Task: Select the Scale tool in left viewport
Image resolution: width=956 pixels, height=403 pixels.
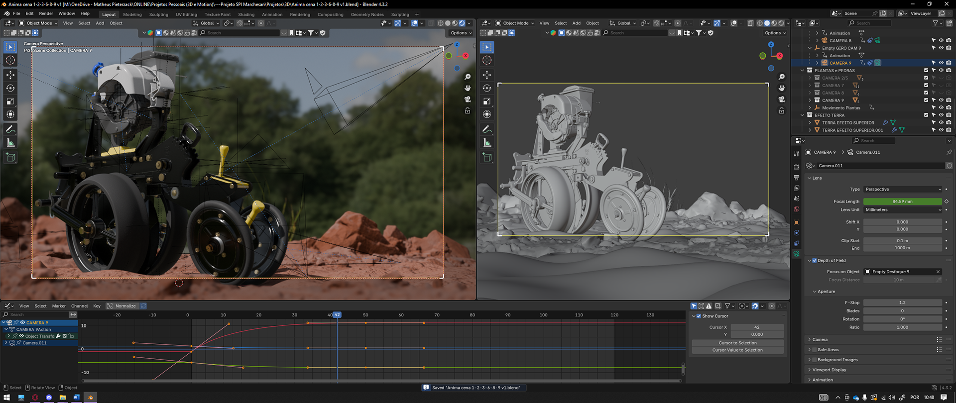Action: coord(10,101)
